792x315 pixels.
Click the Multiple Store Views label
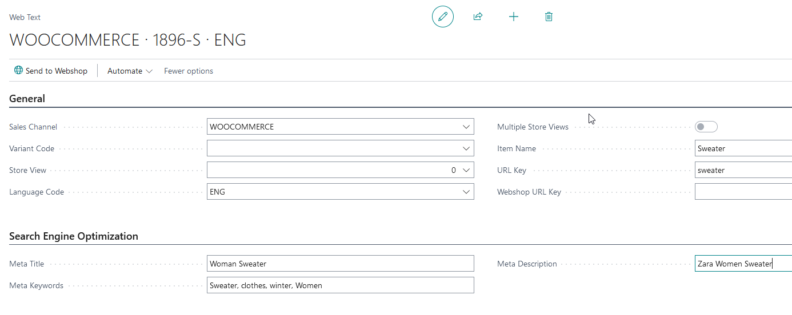[x=533, y=127]
